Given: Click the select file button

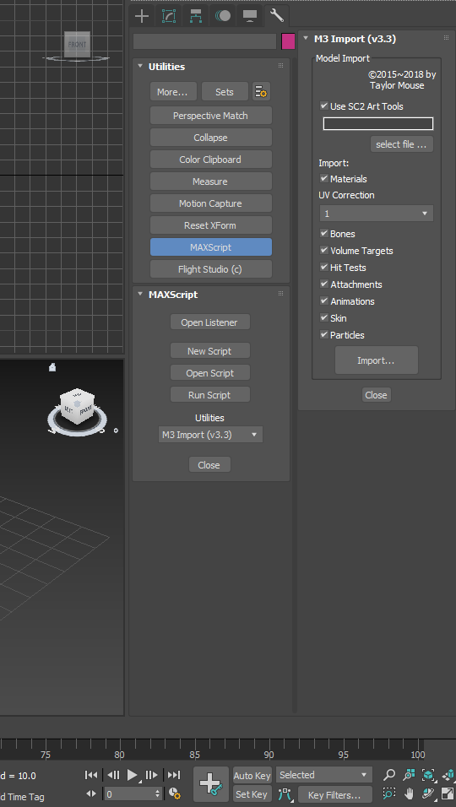Looking at the screenshot, I should (x=401, y=144).
